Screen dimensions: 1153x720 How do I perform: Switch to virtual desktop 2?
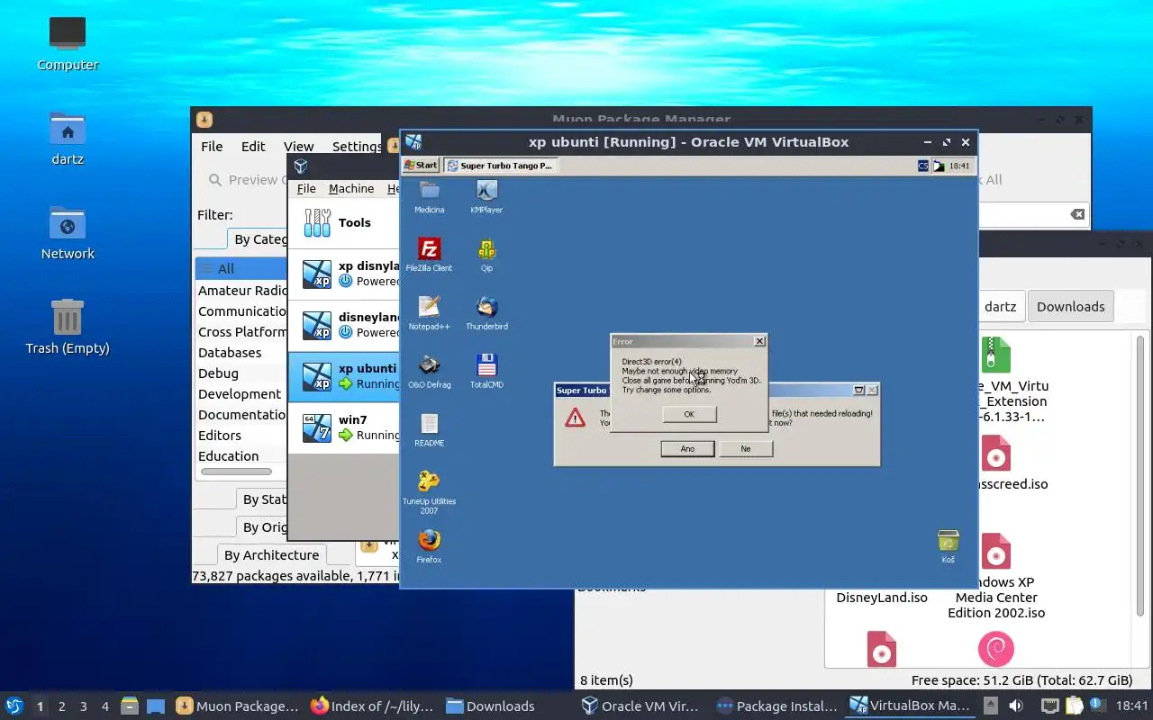coord(61,706)
